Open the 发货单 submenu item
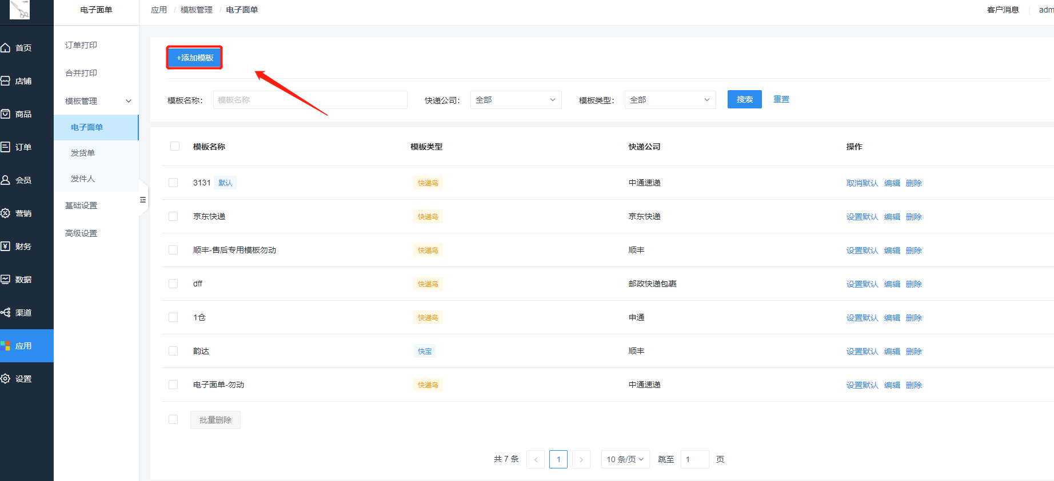This screenshot has height=481, width=1054. [83, 153]
